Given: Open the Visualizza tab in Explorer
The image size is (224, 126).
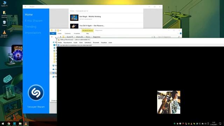Looking at the screenshot, I should coord(77,34).
